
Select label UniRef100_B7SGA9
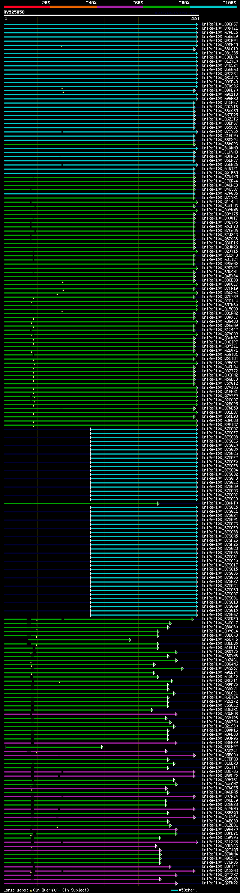(x=220, y=607)
